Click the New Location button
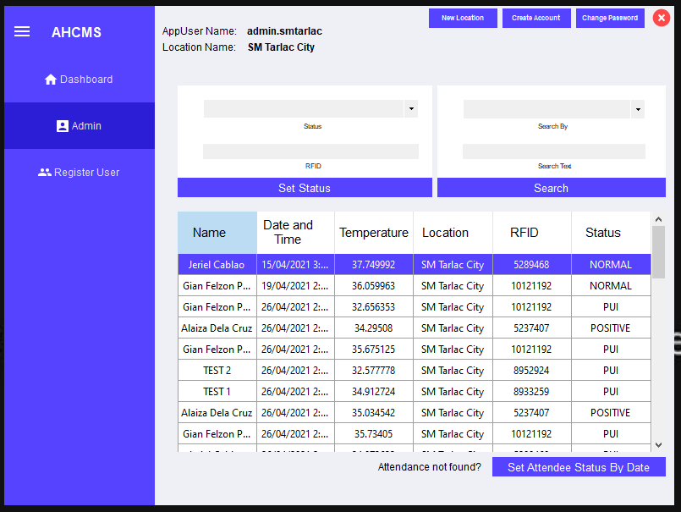 pos(463,18)
